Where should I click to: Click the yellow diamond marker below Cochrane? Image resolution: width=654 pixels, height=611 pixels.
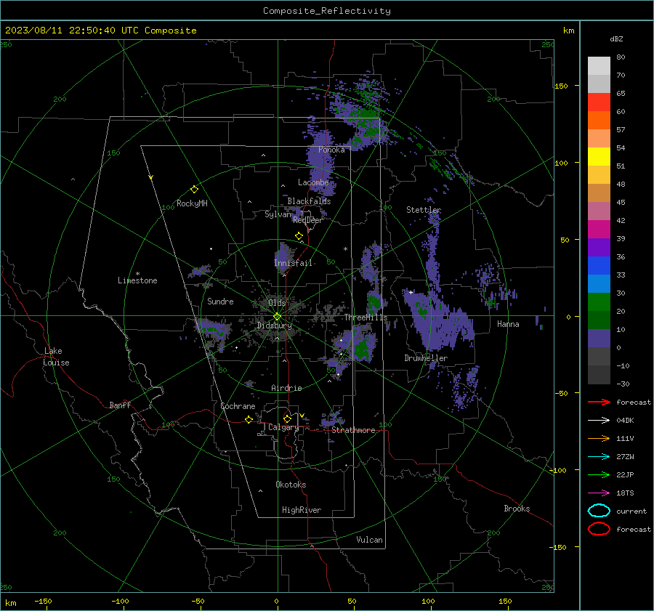[249, 420]
